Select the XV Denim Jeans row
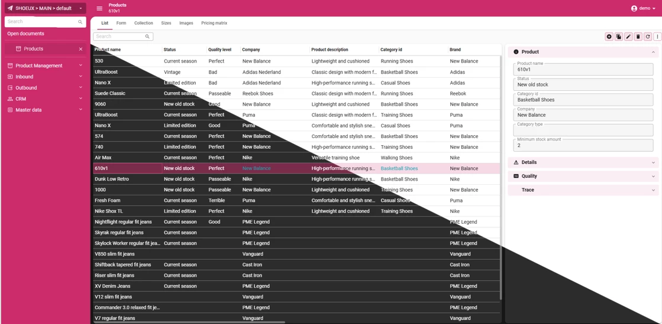Image resolution: width=662 pixels, height=324 pixels. click(x=296, y=286)
